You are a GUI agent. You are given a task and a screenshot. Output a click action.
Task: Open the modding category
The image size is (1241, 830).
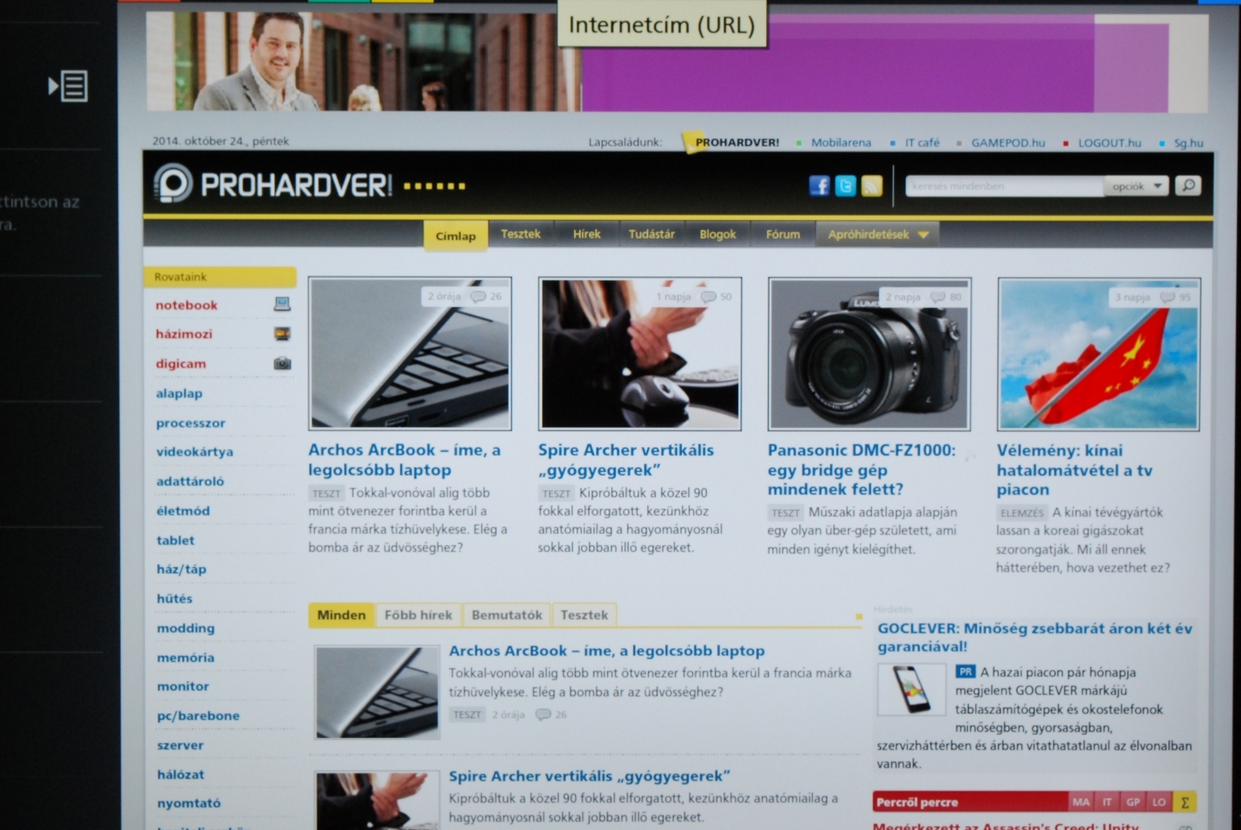[x=186, y=628]
